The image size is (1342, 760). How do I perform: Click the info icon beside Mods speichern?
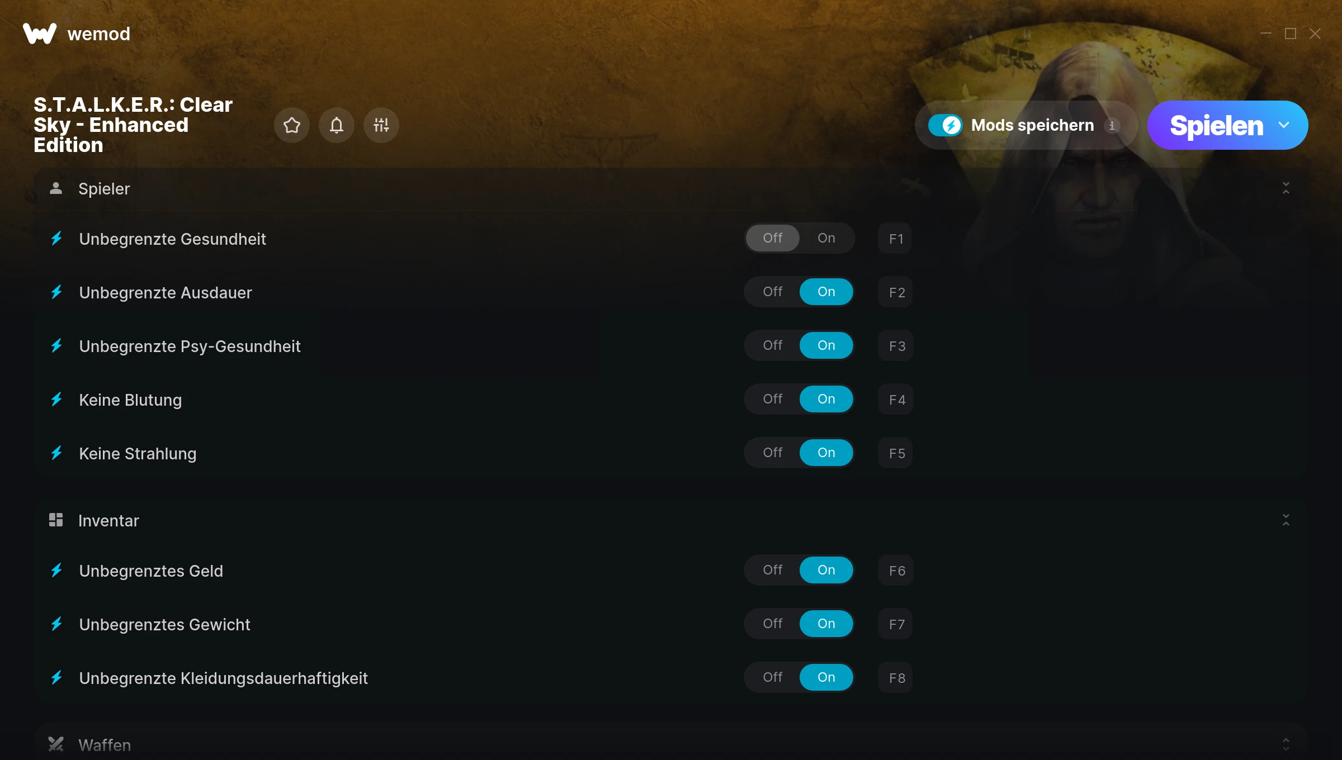(x=1112, y=126)
